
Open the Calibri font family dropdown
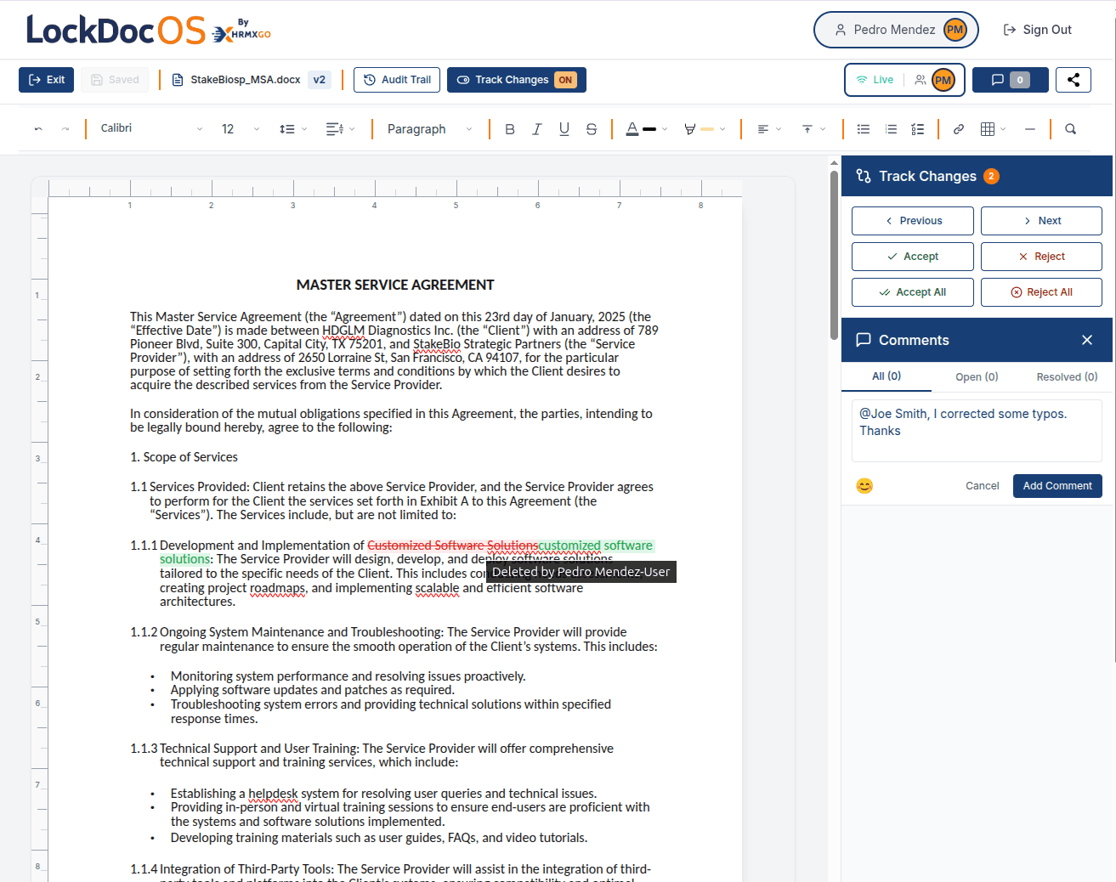[151, 129]
